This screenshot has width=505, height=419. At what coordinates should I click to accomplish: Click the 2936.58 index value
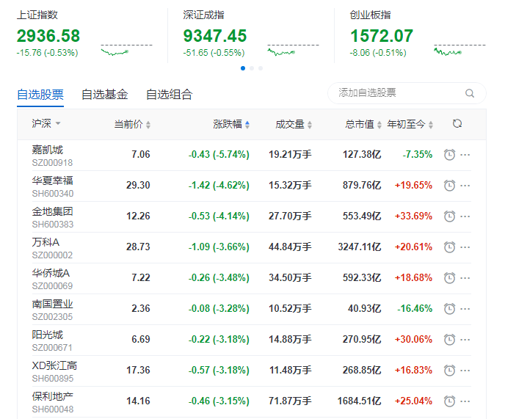point(48,36)
